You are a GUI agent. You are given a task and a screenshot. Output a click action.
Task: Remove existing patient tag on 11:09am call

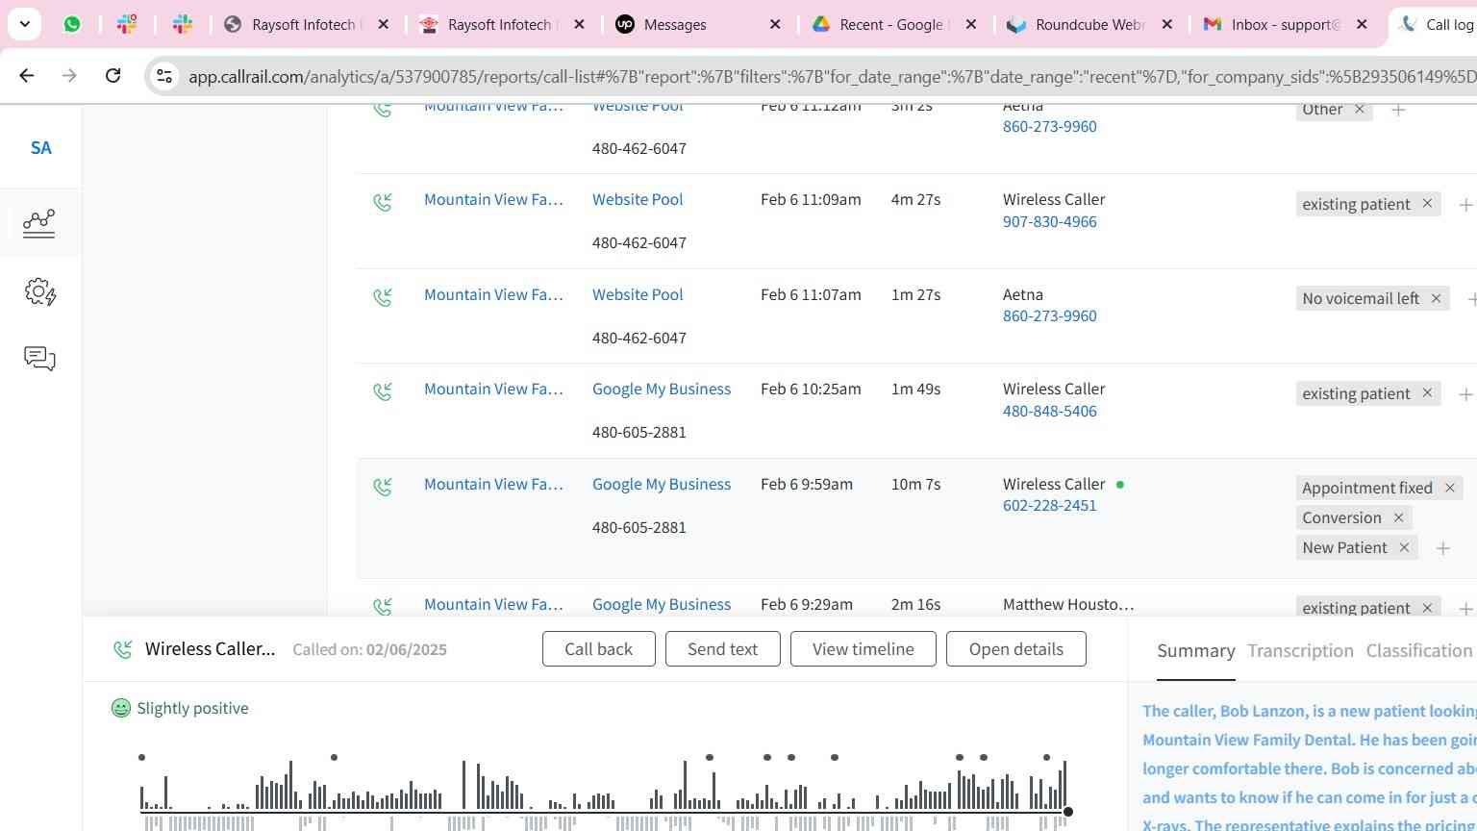coord(1427,204)
